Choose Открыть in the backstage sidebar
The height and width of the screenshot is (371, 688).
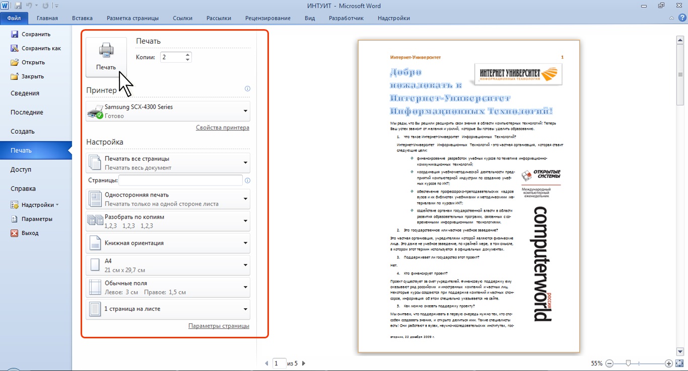(28, 62)
